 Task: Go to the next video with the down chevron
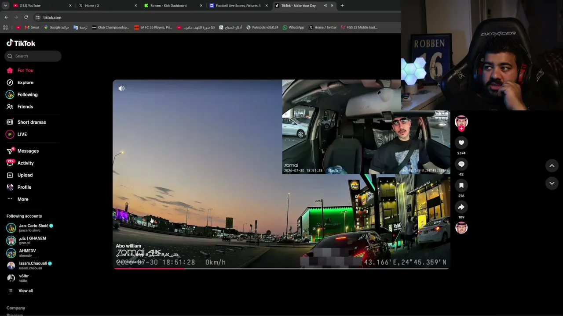(552, 183)
